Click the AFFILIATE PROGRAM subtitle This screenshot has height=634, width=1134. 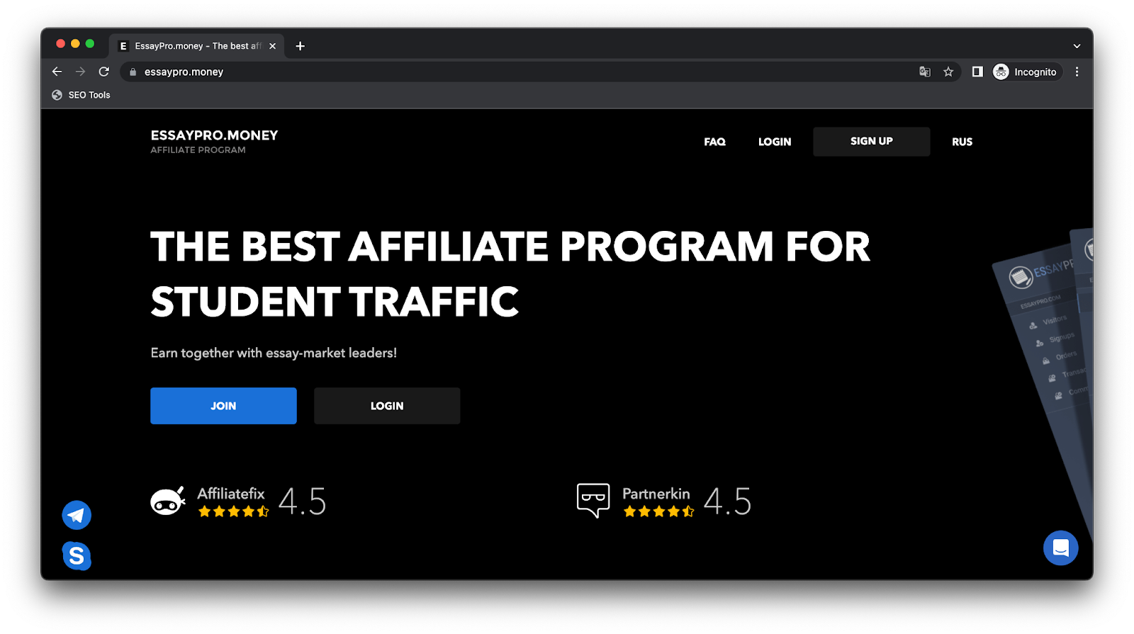click(x=198, y=150)
